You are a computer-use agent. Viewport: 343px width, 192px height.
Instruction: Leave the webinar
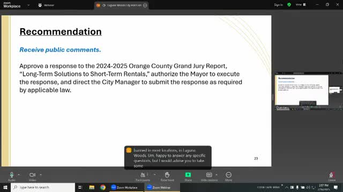tap(332, 177)
